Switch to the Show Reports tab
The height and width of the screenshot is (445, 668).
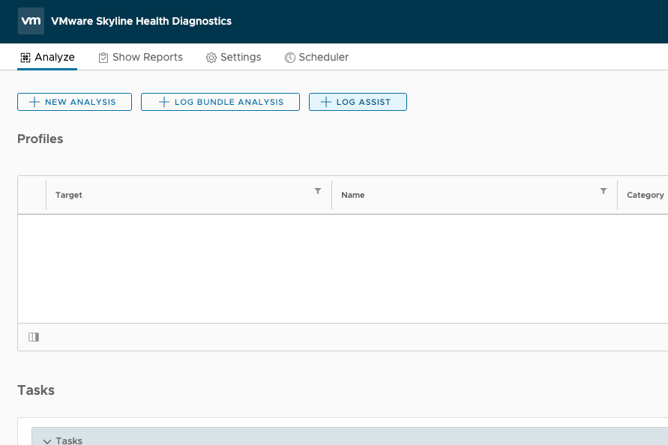(x=141, y=57)
